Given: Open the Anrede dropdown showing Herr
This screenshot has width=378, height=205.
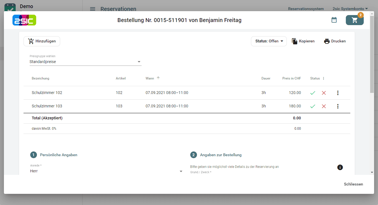Looking at the screenshot, I should click(106, 171).
